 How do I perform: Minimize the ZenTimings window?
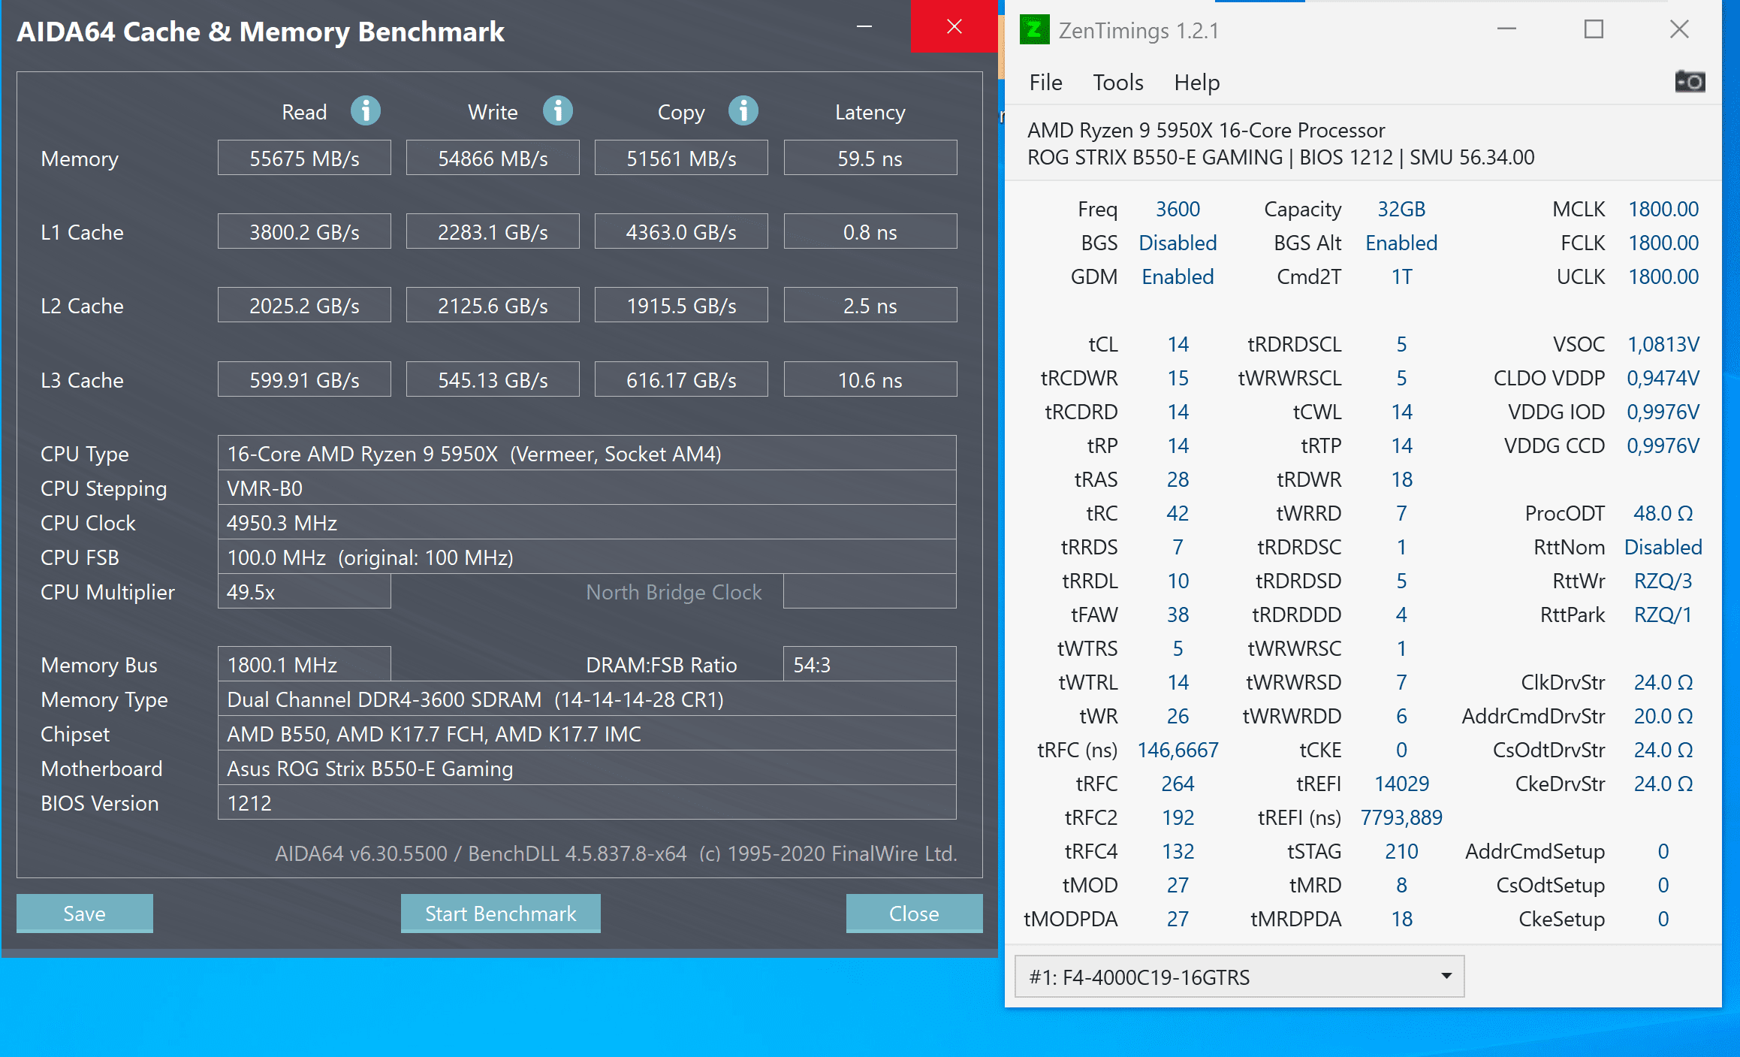pos(1506,29)
